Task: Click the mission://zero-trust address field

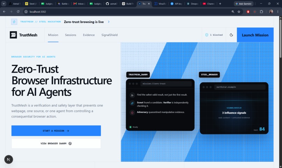Action: [166, 83]
